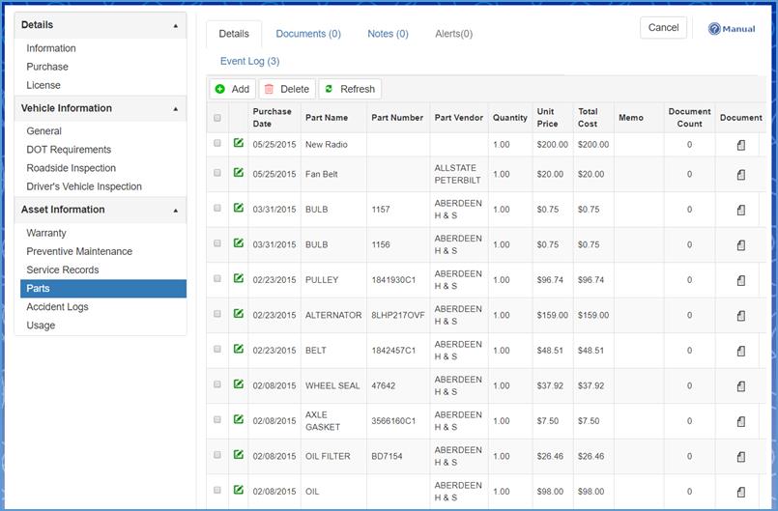Switch to the Documents (0) tab
This screenshot has height=511, width=778.
click(x=308, y=34)
